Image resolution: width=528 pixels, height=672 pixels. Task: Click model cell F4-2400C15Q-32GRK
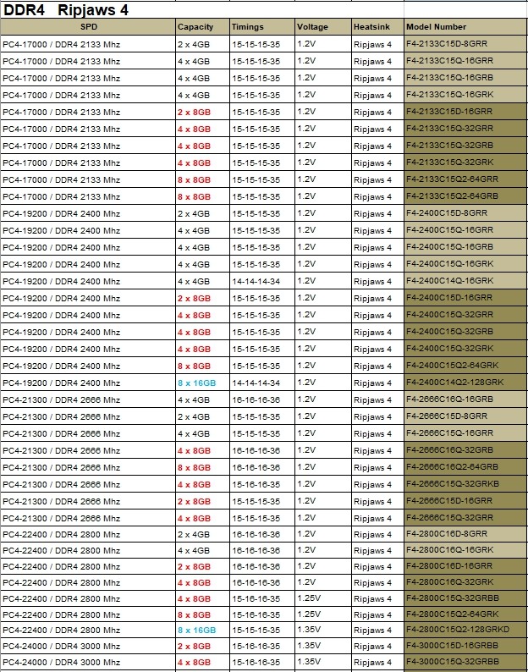tap(465, 349)
